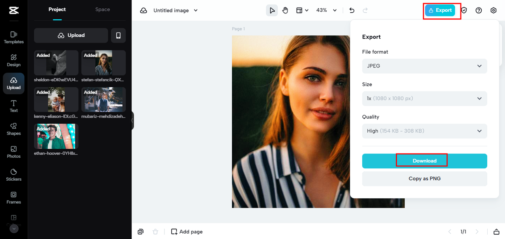Click the portrait image on canvas
The image size is (505, 239).
point(291,121)
